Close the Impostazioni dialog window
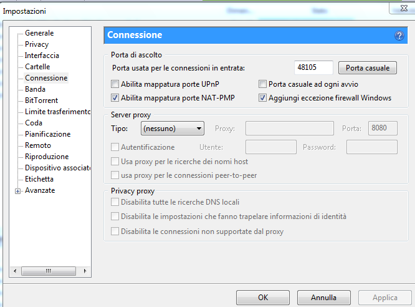The height and width of the screenshot is (307, 415). 403,8
